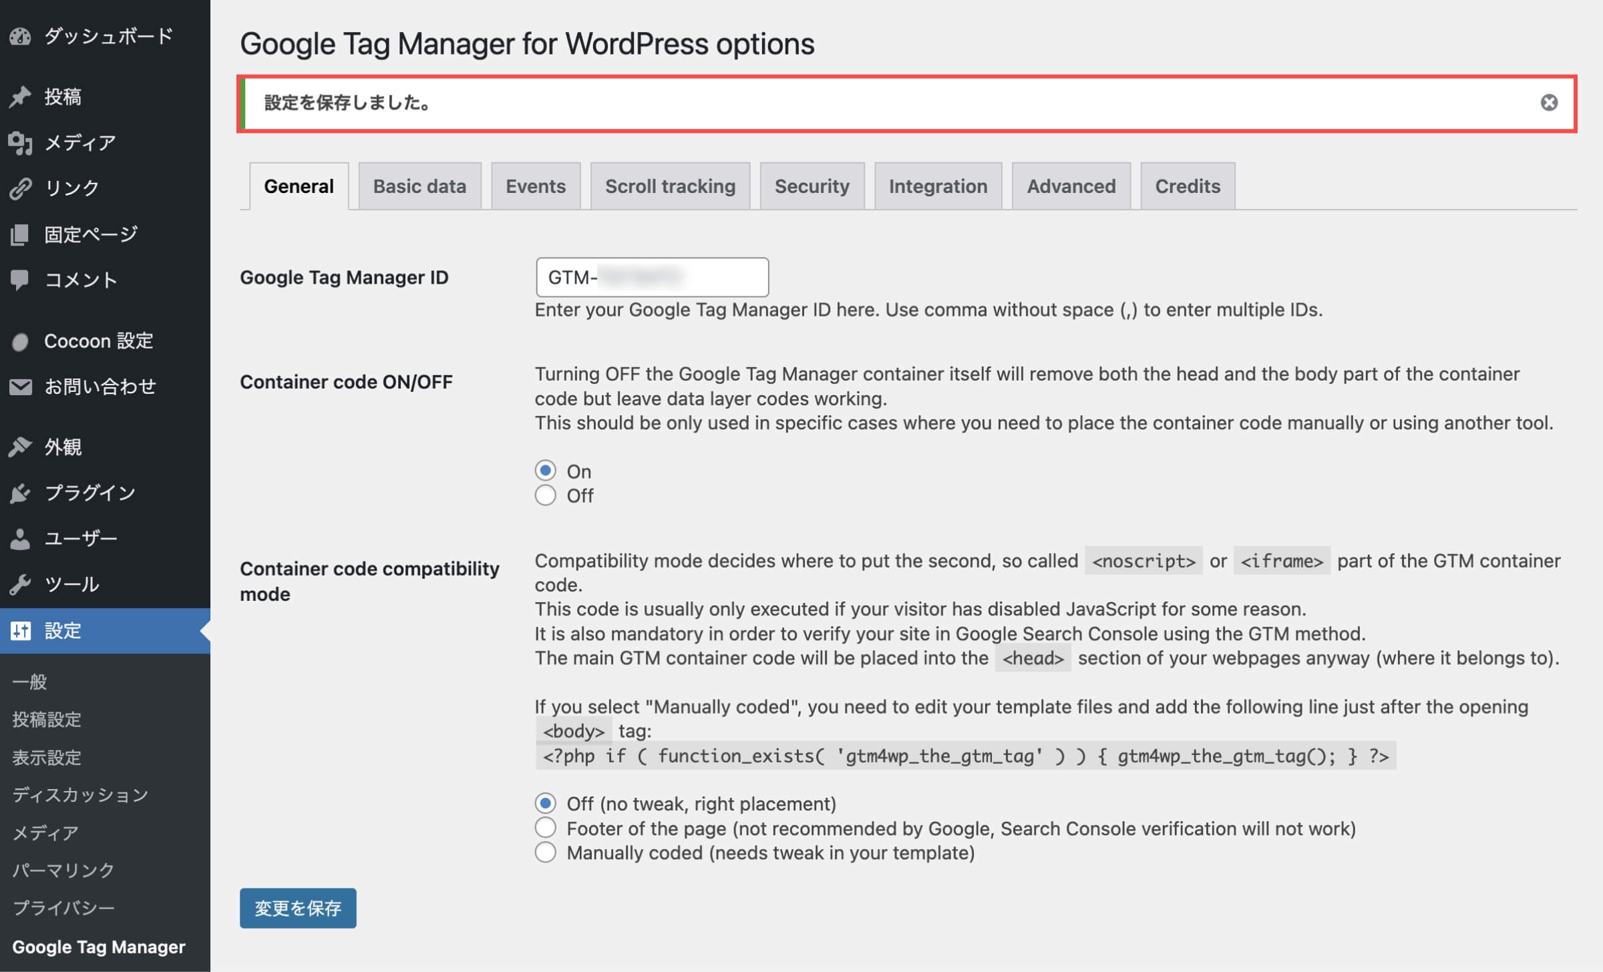Open お問い合わせ in the sidebar
The height and width of the screenshot is (972, 1603).
[x=105, y=387]
